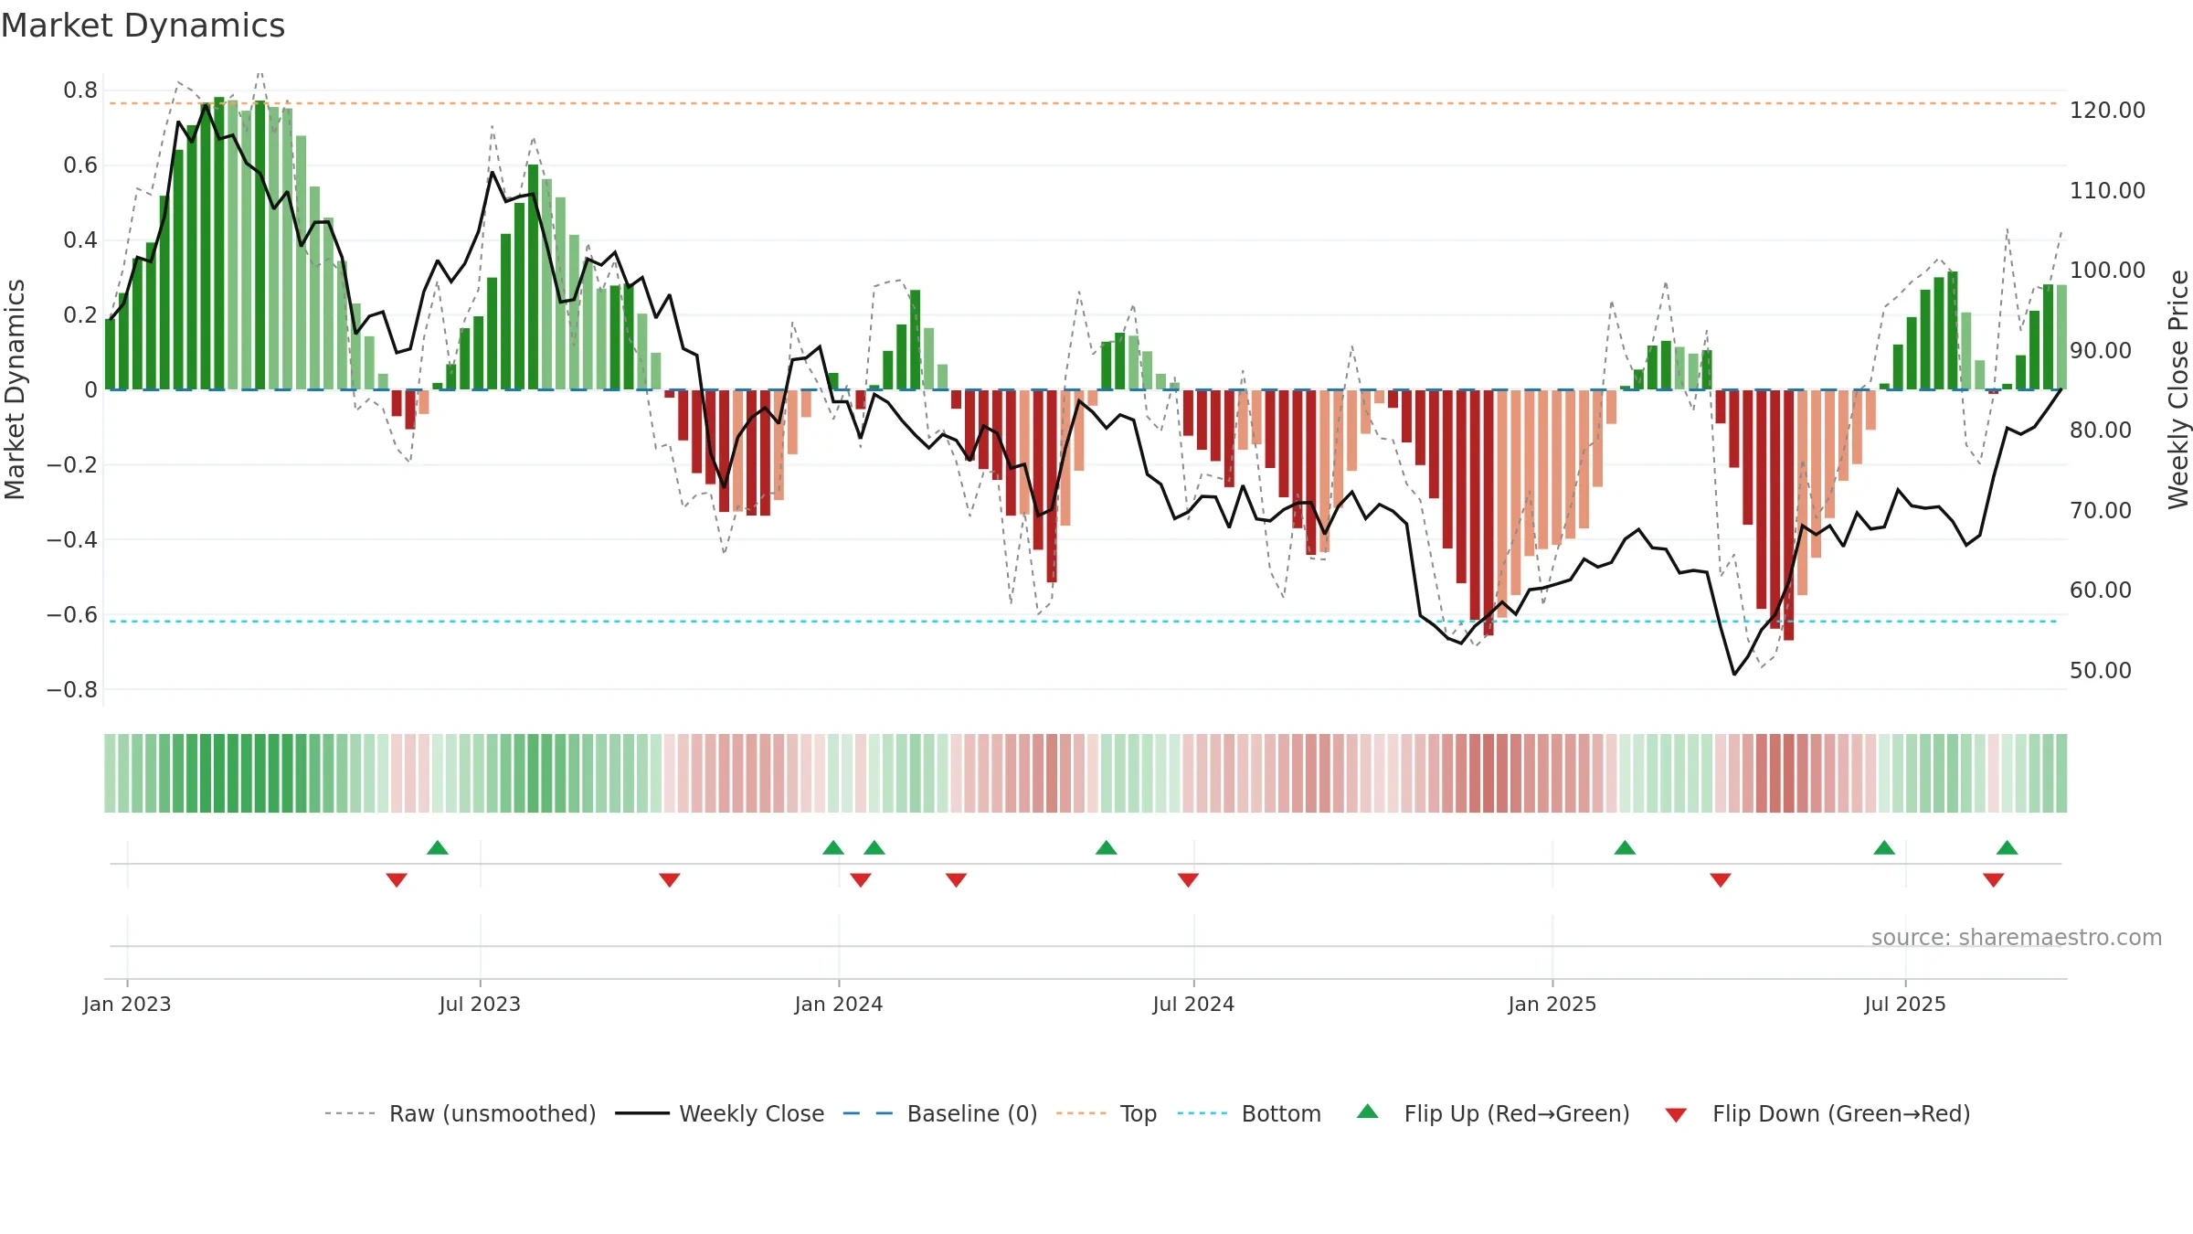Click the Flip Down marker in August 2025
The image size is (2193, 1234).
[1994, 879]
